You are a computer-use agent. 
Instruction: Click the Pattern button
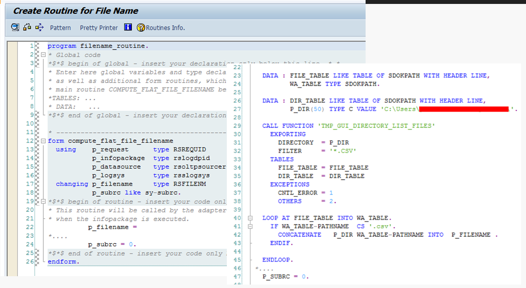tap(60, 28)
